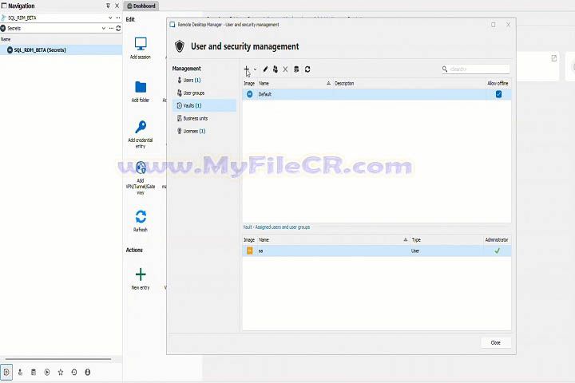Click the sa user avatar icon
The width and height of the screenshot is (575, 383).
point(249,251)
